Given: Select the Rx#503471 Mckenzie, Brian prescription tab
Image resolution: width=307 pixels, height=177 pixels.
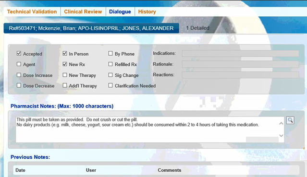Looking at the screenshot, I should [91, 28].
